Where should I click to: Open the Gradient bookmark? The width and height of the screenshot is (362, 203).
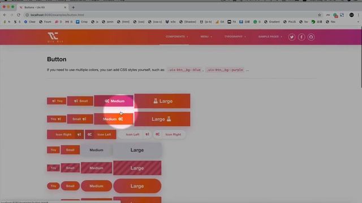271,22
